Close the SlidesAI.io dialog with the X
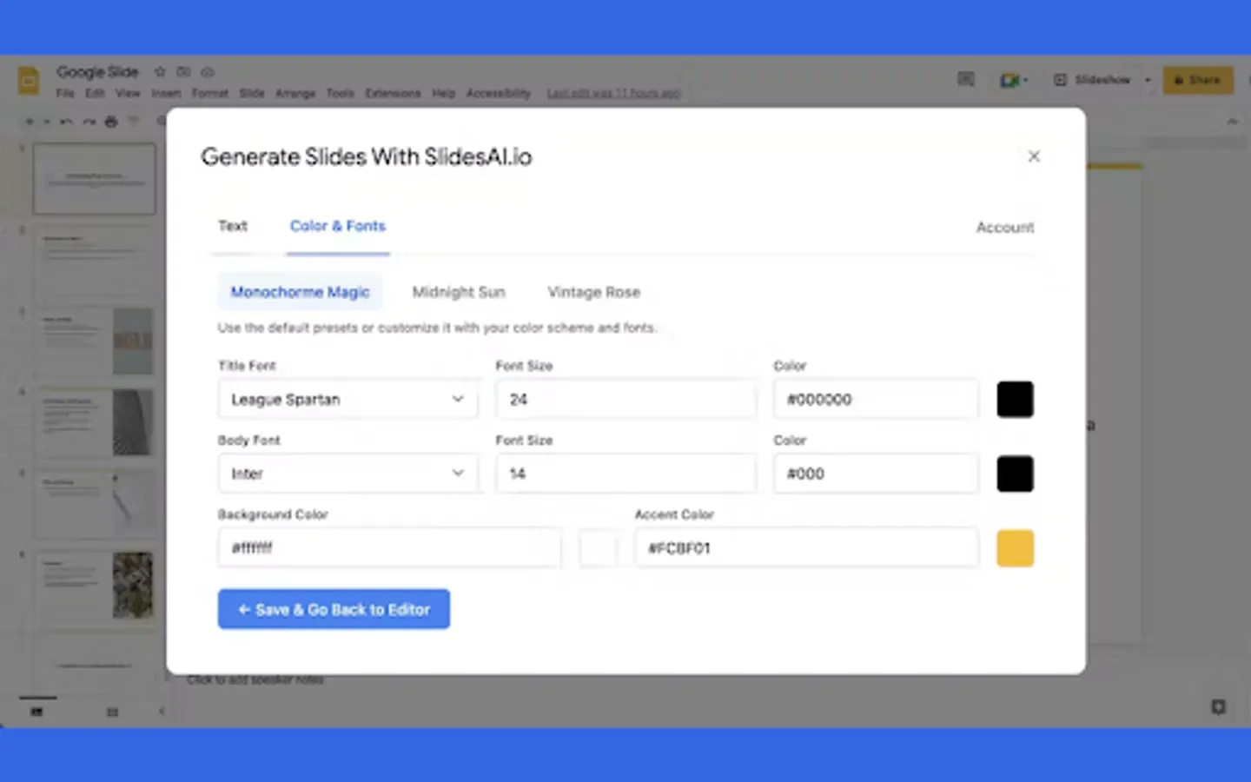This screenshot has height=782, width=1251. [x=1034, y=156]
